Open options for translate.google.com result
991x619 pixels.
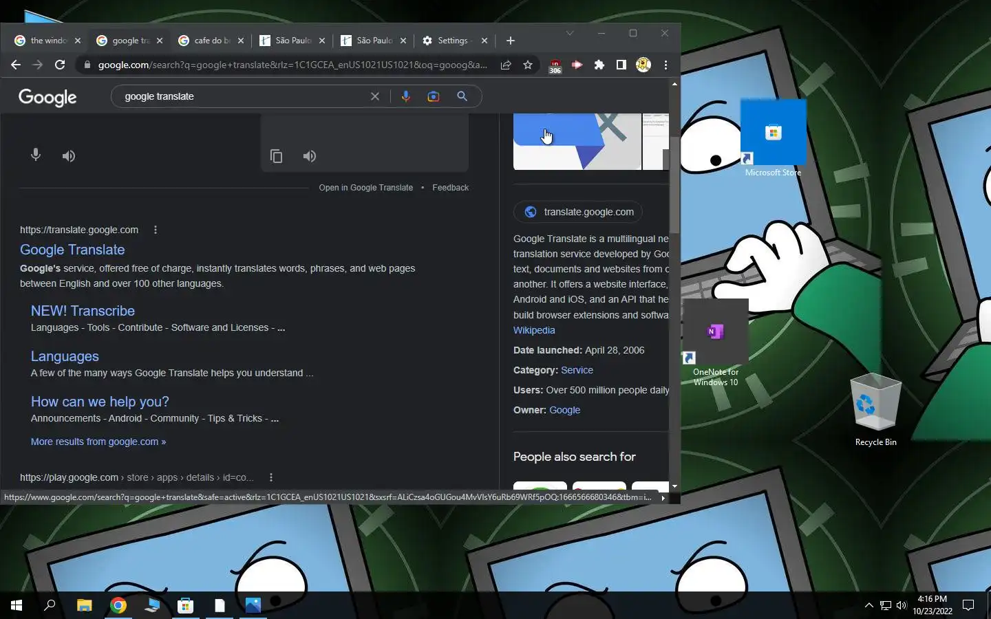pyautogui.click(x=156, y=230)
